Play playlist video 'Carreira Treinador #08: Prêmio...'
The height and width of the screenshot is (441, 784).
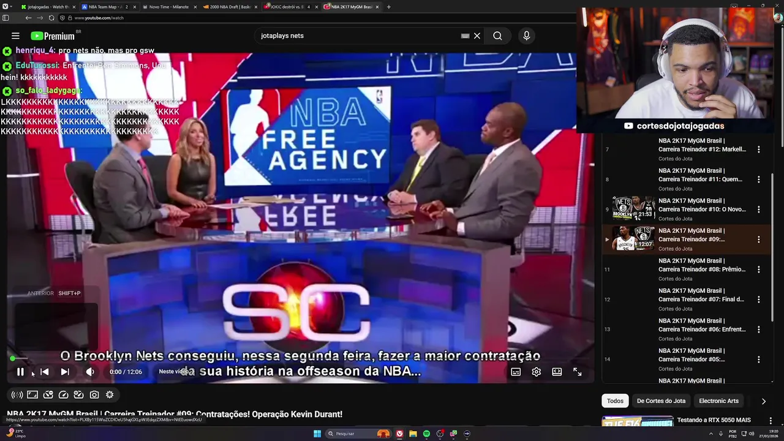coord(702,265)
